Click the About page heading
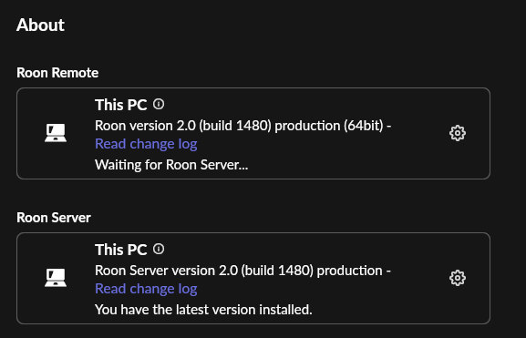Image resolution: width=526 pixels, height=338 pixels. click(40, 25)
